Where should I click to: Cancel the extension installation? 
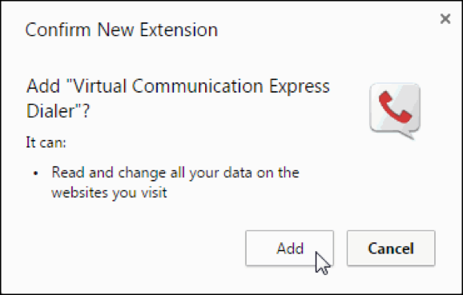[391, 248]
